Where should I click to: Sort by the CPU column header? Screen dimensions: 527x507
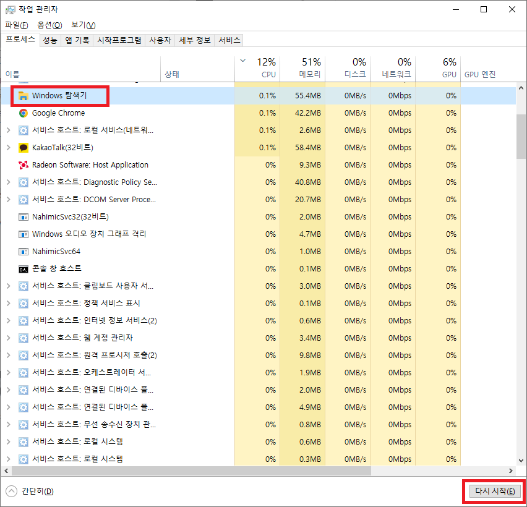(257, 68)
